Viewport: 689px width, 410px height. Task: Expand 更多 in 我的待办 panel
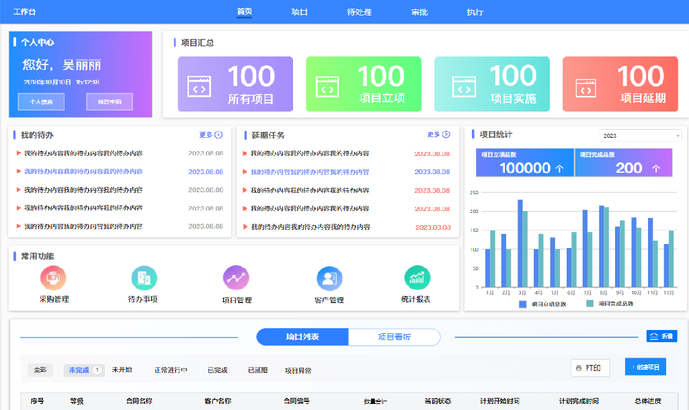click(x=210, y=134)
